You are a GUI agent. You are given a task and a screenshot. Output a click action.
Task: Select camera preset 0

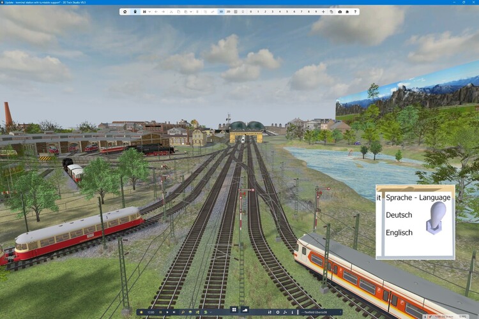click(x=251, y=11)
